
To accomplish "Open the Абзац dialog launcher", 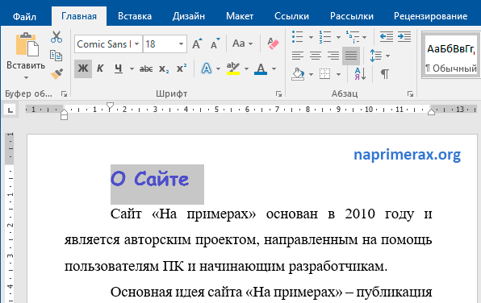I will (x=410, y=94).
